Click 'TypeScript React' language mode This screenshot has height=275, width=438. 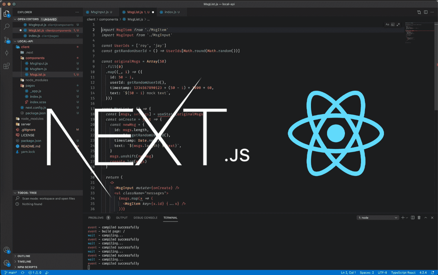coord(403,272)
